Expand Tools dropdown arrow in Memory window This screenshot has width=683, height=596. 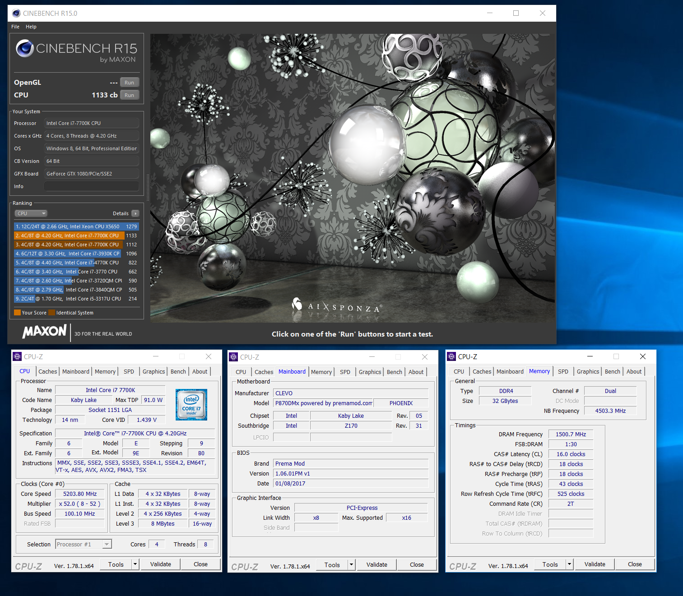(569, 564)
